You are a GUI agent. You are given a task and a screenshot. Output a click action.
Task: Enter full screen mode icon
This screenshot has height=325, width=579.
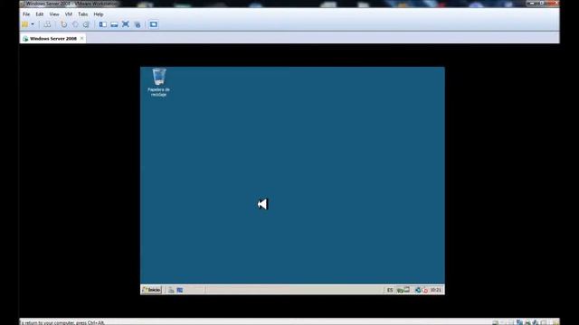tap(126, 24)
